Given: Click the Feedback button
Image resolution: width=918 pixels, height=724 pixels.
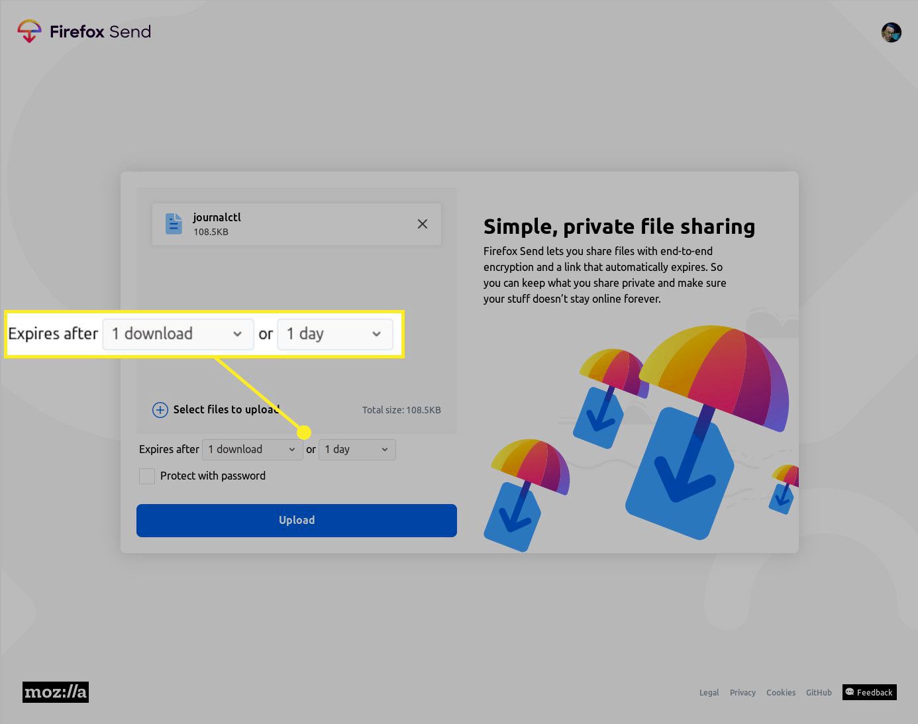Looking at the screenshot, I should [870, 692].
